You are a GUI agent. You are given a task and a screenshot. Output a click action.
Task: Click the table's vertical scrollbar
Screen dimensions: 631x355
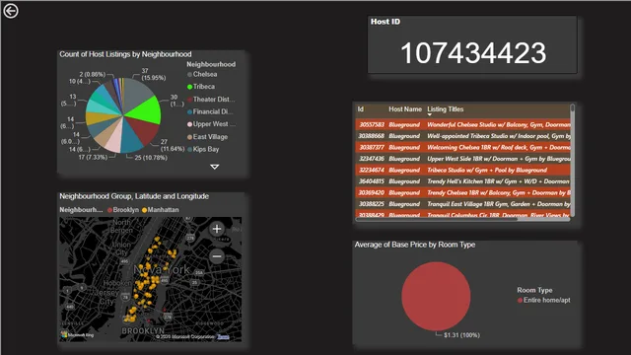[573, 160]
